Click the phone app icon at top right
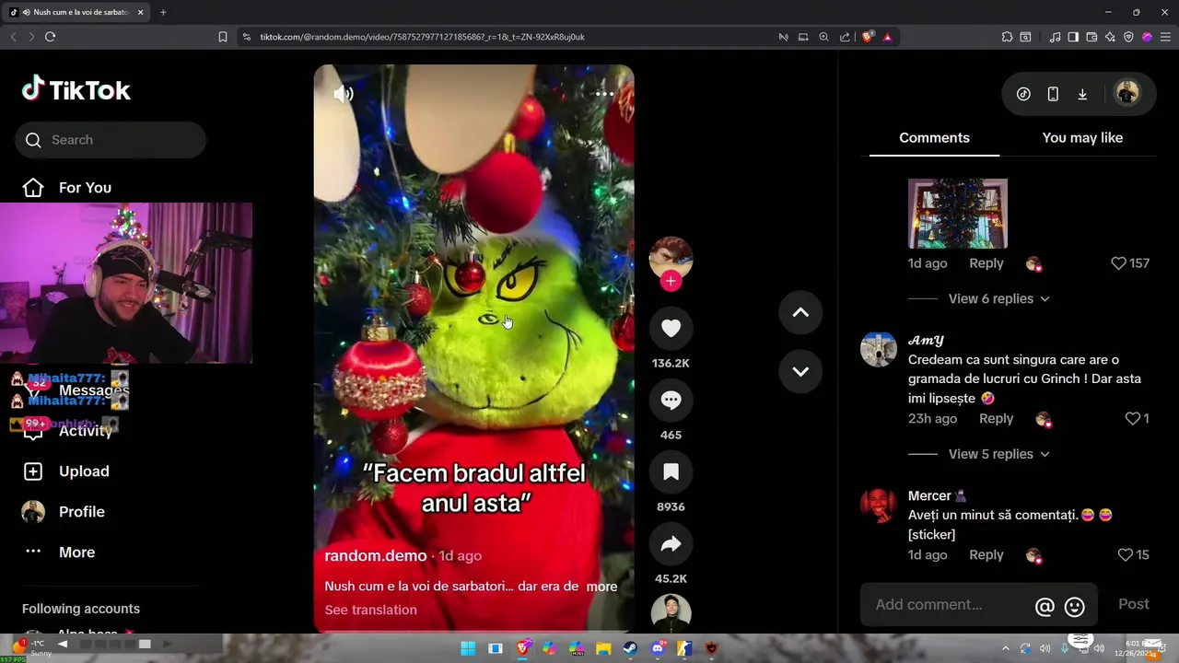 coord(1053,94)
